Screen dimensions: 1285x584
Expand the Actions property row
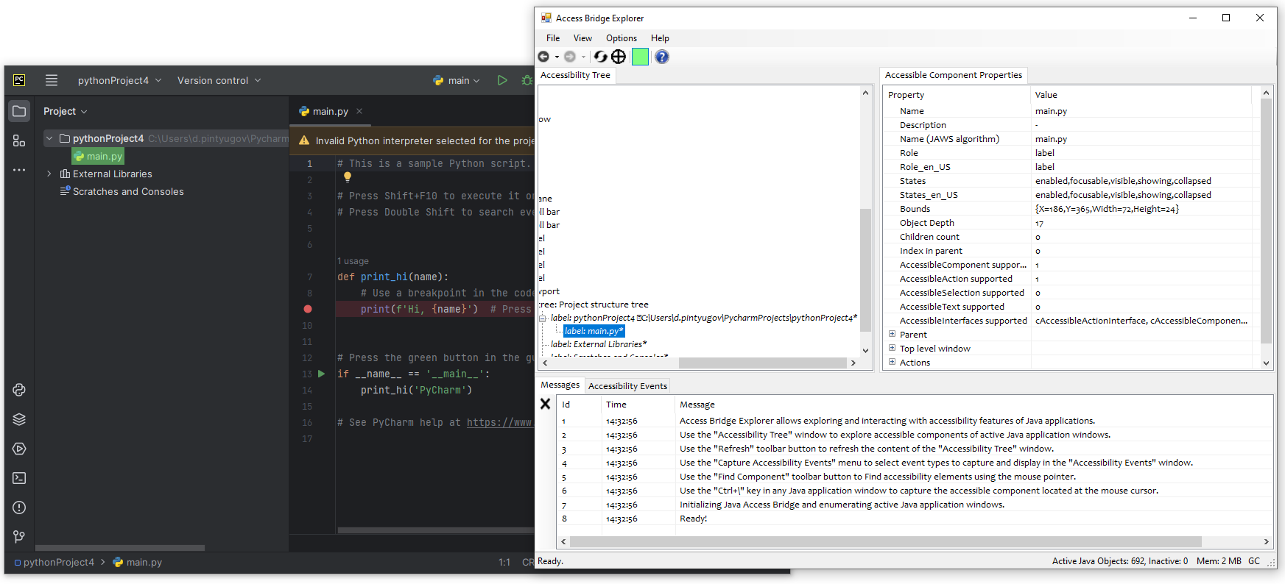[x=892, y=362]
